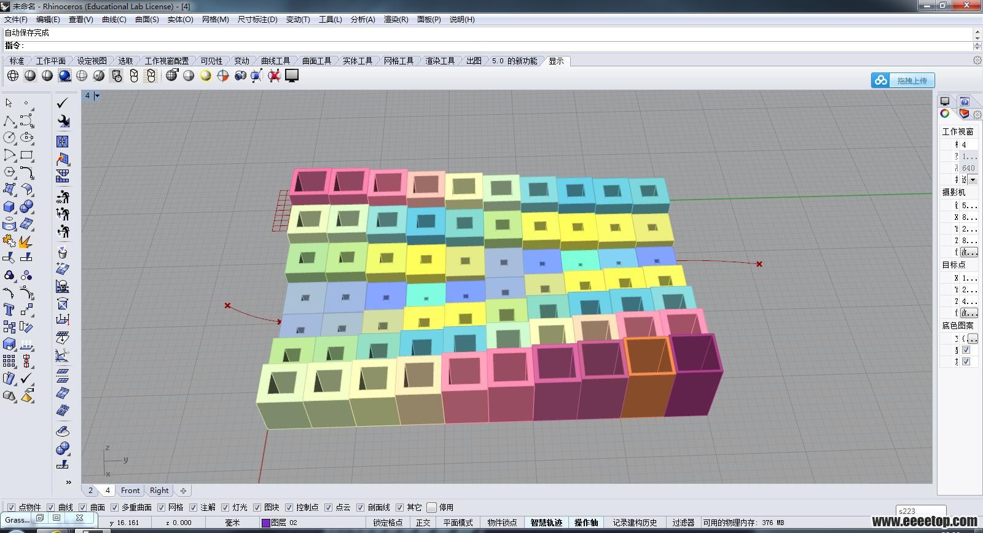Choose the boolean union spheres tool
The image size is (983, 533).
(26, 207)
